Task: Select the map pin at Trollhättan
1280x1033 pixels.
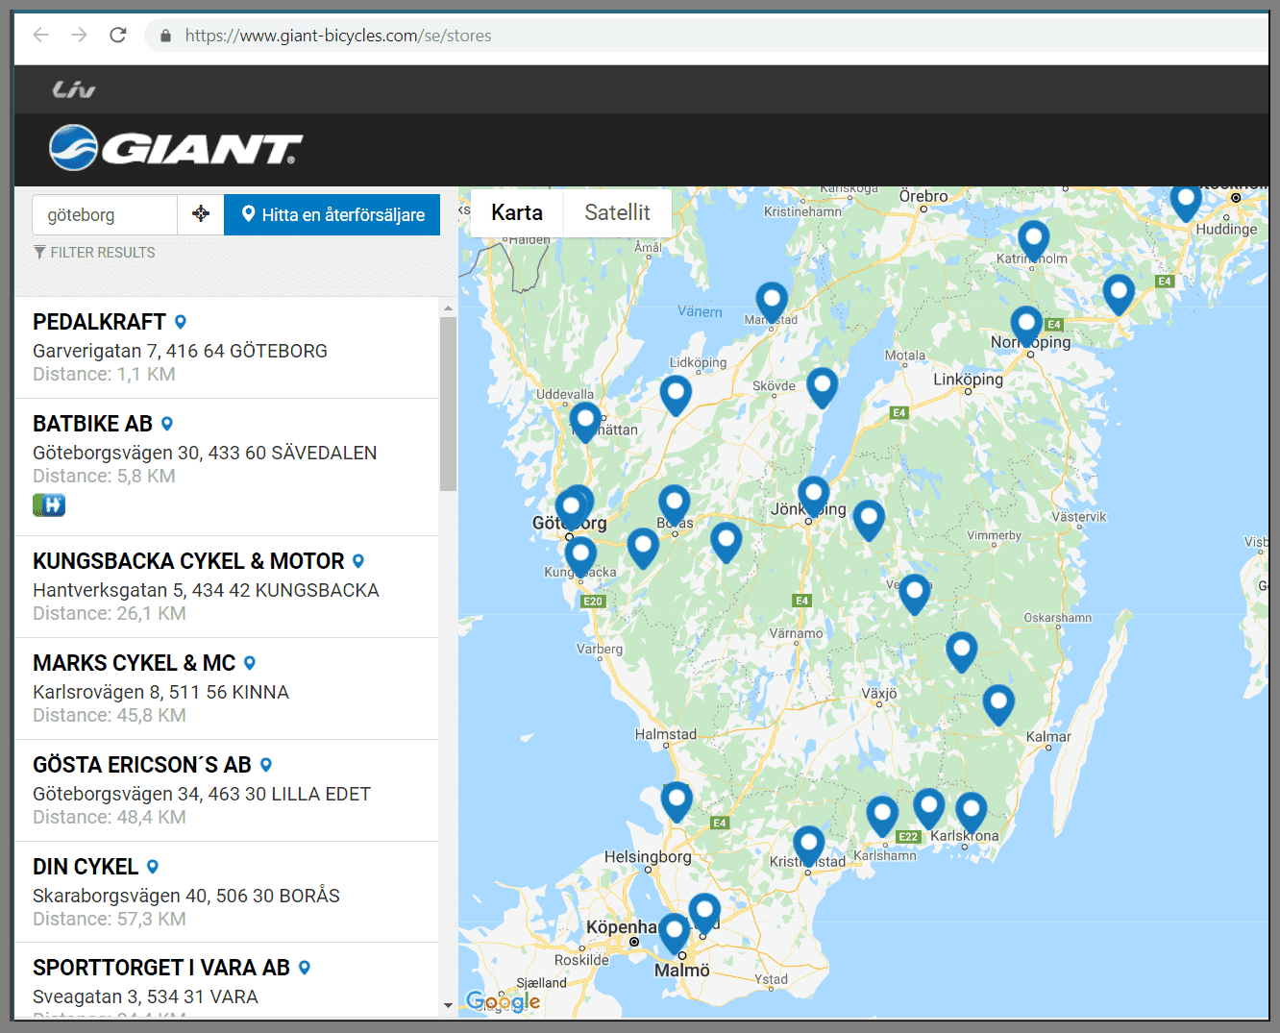Action: coord(585,422)
